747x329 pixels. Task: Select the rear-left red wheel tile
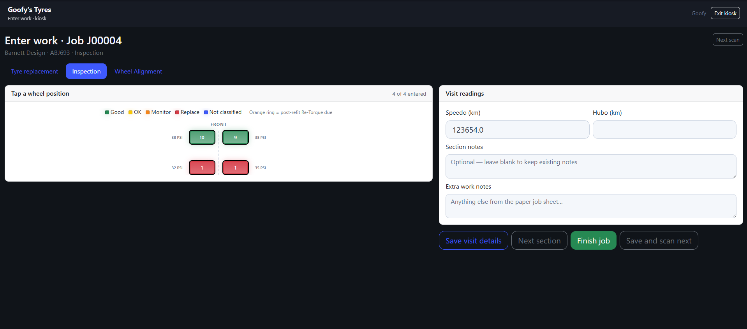click(202, 168)
